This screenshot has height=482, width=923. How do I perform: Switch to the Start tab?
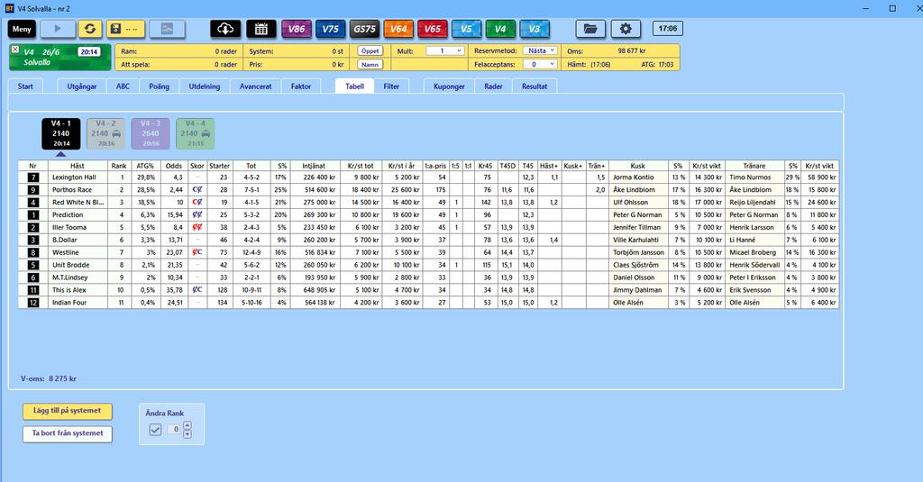pos(25,86)
